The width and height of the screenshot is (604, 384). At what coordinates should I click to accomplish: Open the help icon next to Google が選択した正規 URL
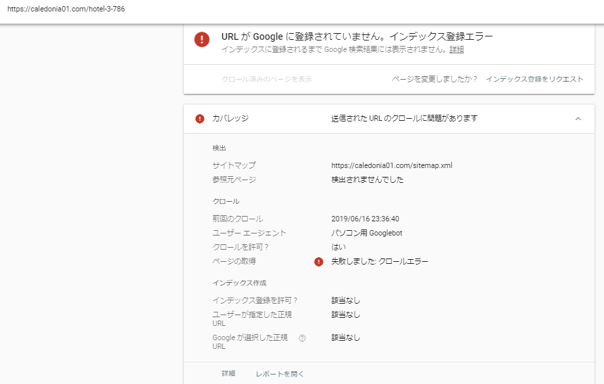click(x=303, y=338)
